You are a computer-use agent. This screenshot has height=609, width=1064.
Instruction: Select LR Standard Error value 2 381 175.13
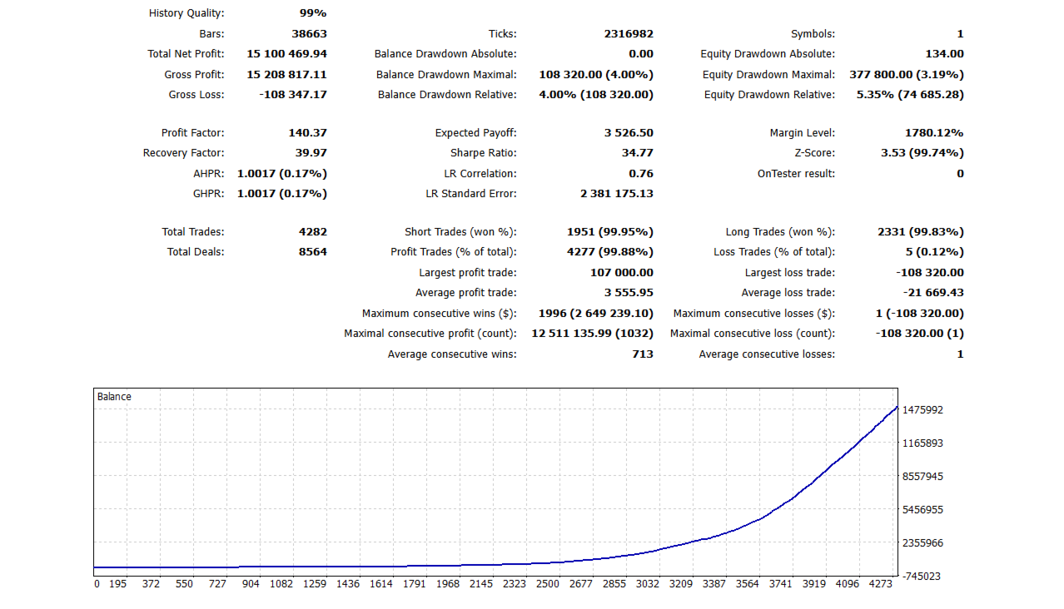[617, 194]
